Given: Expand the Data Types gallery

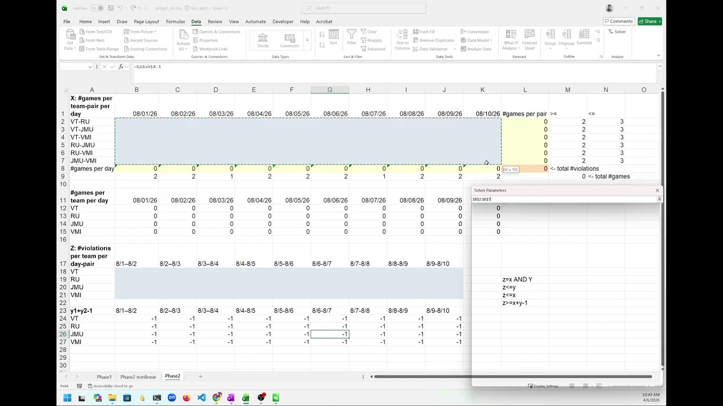Looking at the screenshot, I should tap(307, 40).
